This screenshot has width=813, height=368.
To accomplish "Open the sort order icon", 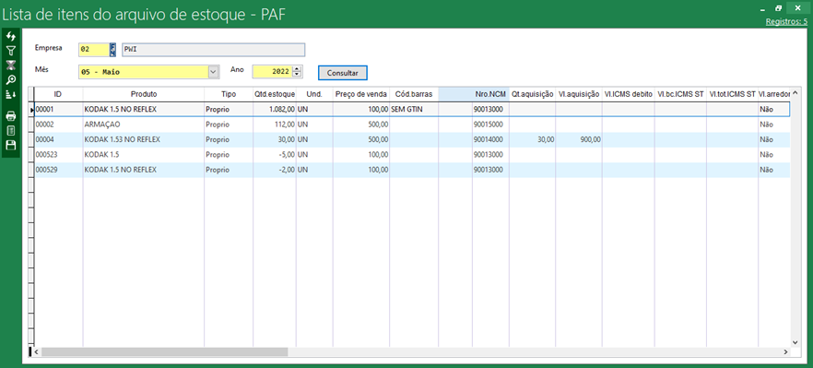I will (x=10, y=94).
